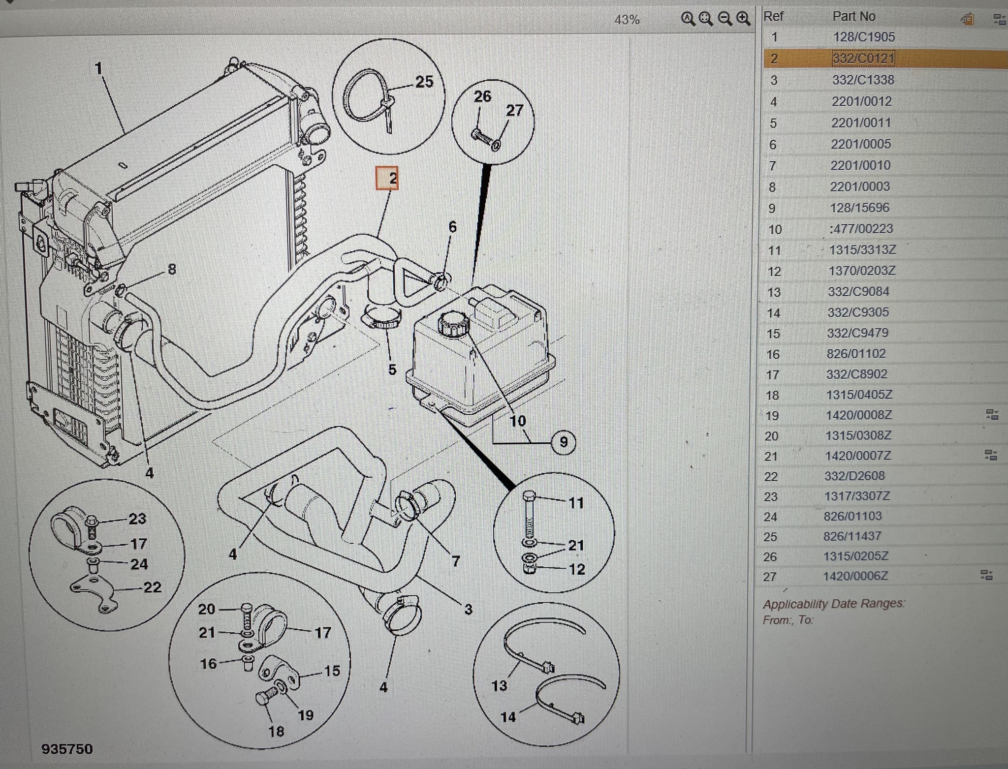Click callout 15 on the clamp bracket
The height and width of the screenshot is (769, 1008).
pos(332,671)
